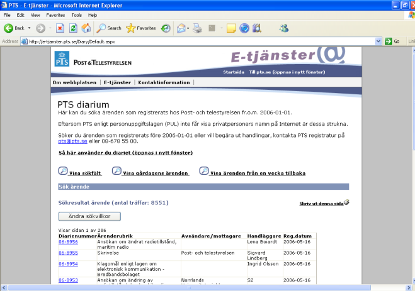Click the horizontal scrollbar thumb
Screen dimensions: 415x291
190,288
